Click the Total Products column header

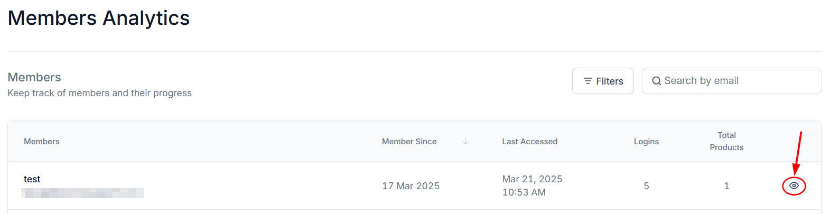pyautogui.click(x=726, y=141)
